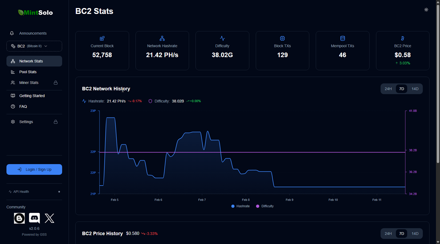The height and width of the screenshot is (244, 440).
Task: Open the Getting Started page
Action: pyautogui.click(x=32, y=96)
